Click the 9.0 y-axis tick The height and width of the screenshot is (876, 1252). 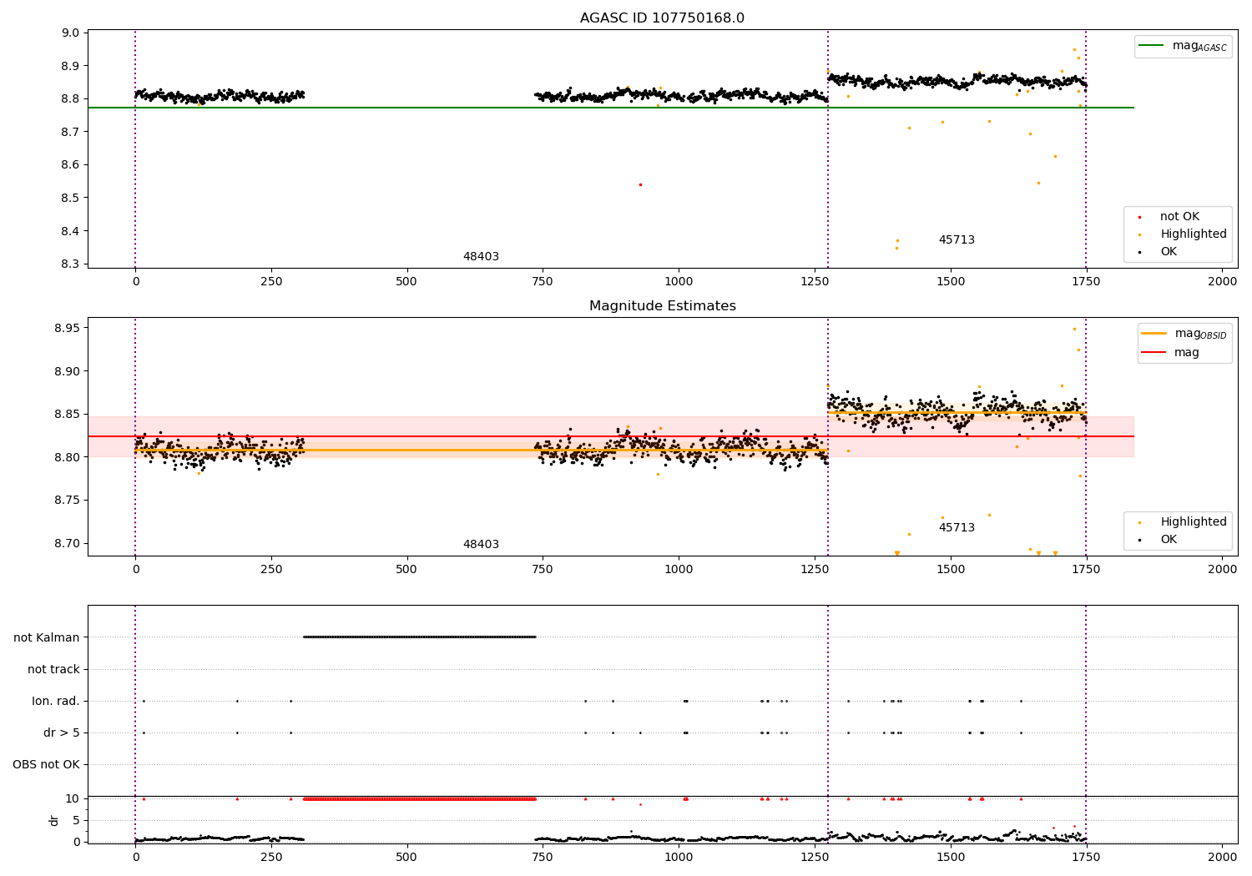(x=70, y=33)
